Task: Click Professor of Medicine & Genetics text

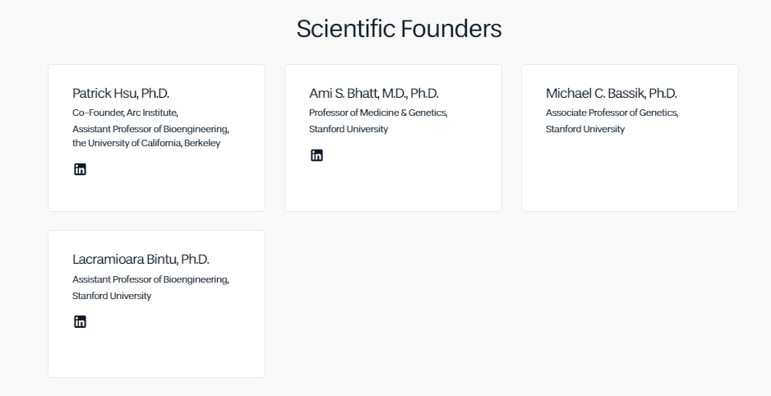Action: [378, 113]
